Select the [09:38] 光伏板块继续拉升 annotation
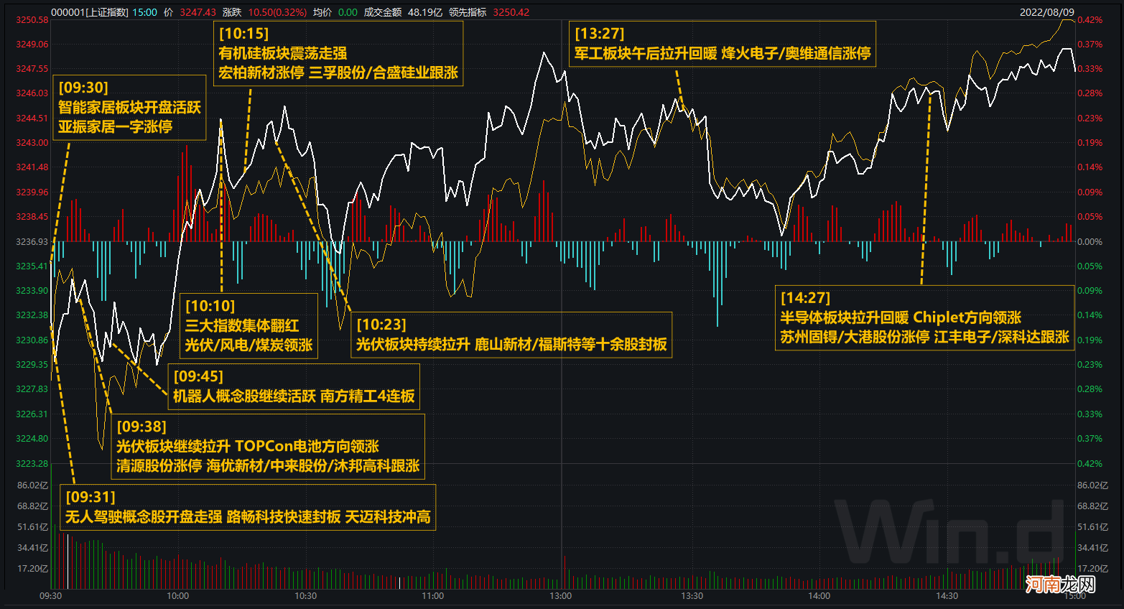Screen dimensions: 1124x609 click(x=268, y=446)
